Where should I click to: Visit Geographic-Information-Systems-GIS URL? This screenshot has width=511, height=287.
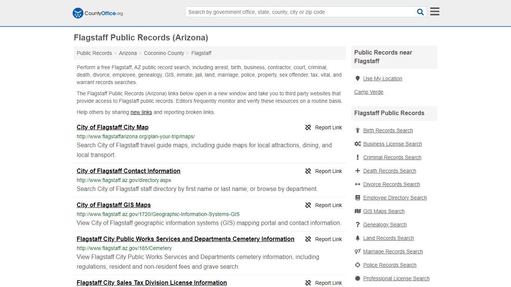[158, 214]
